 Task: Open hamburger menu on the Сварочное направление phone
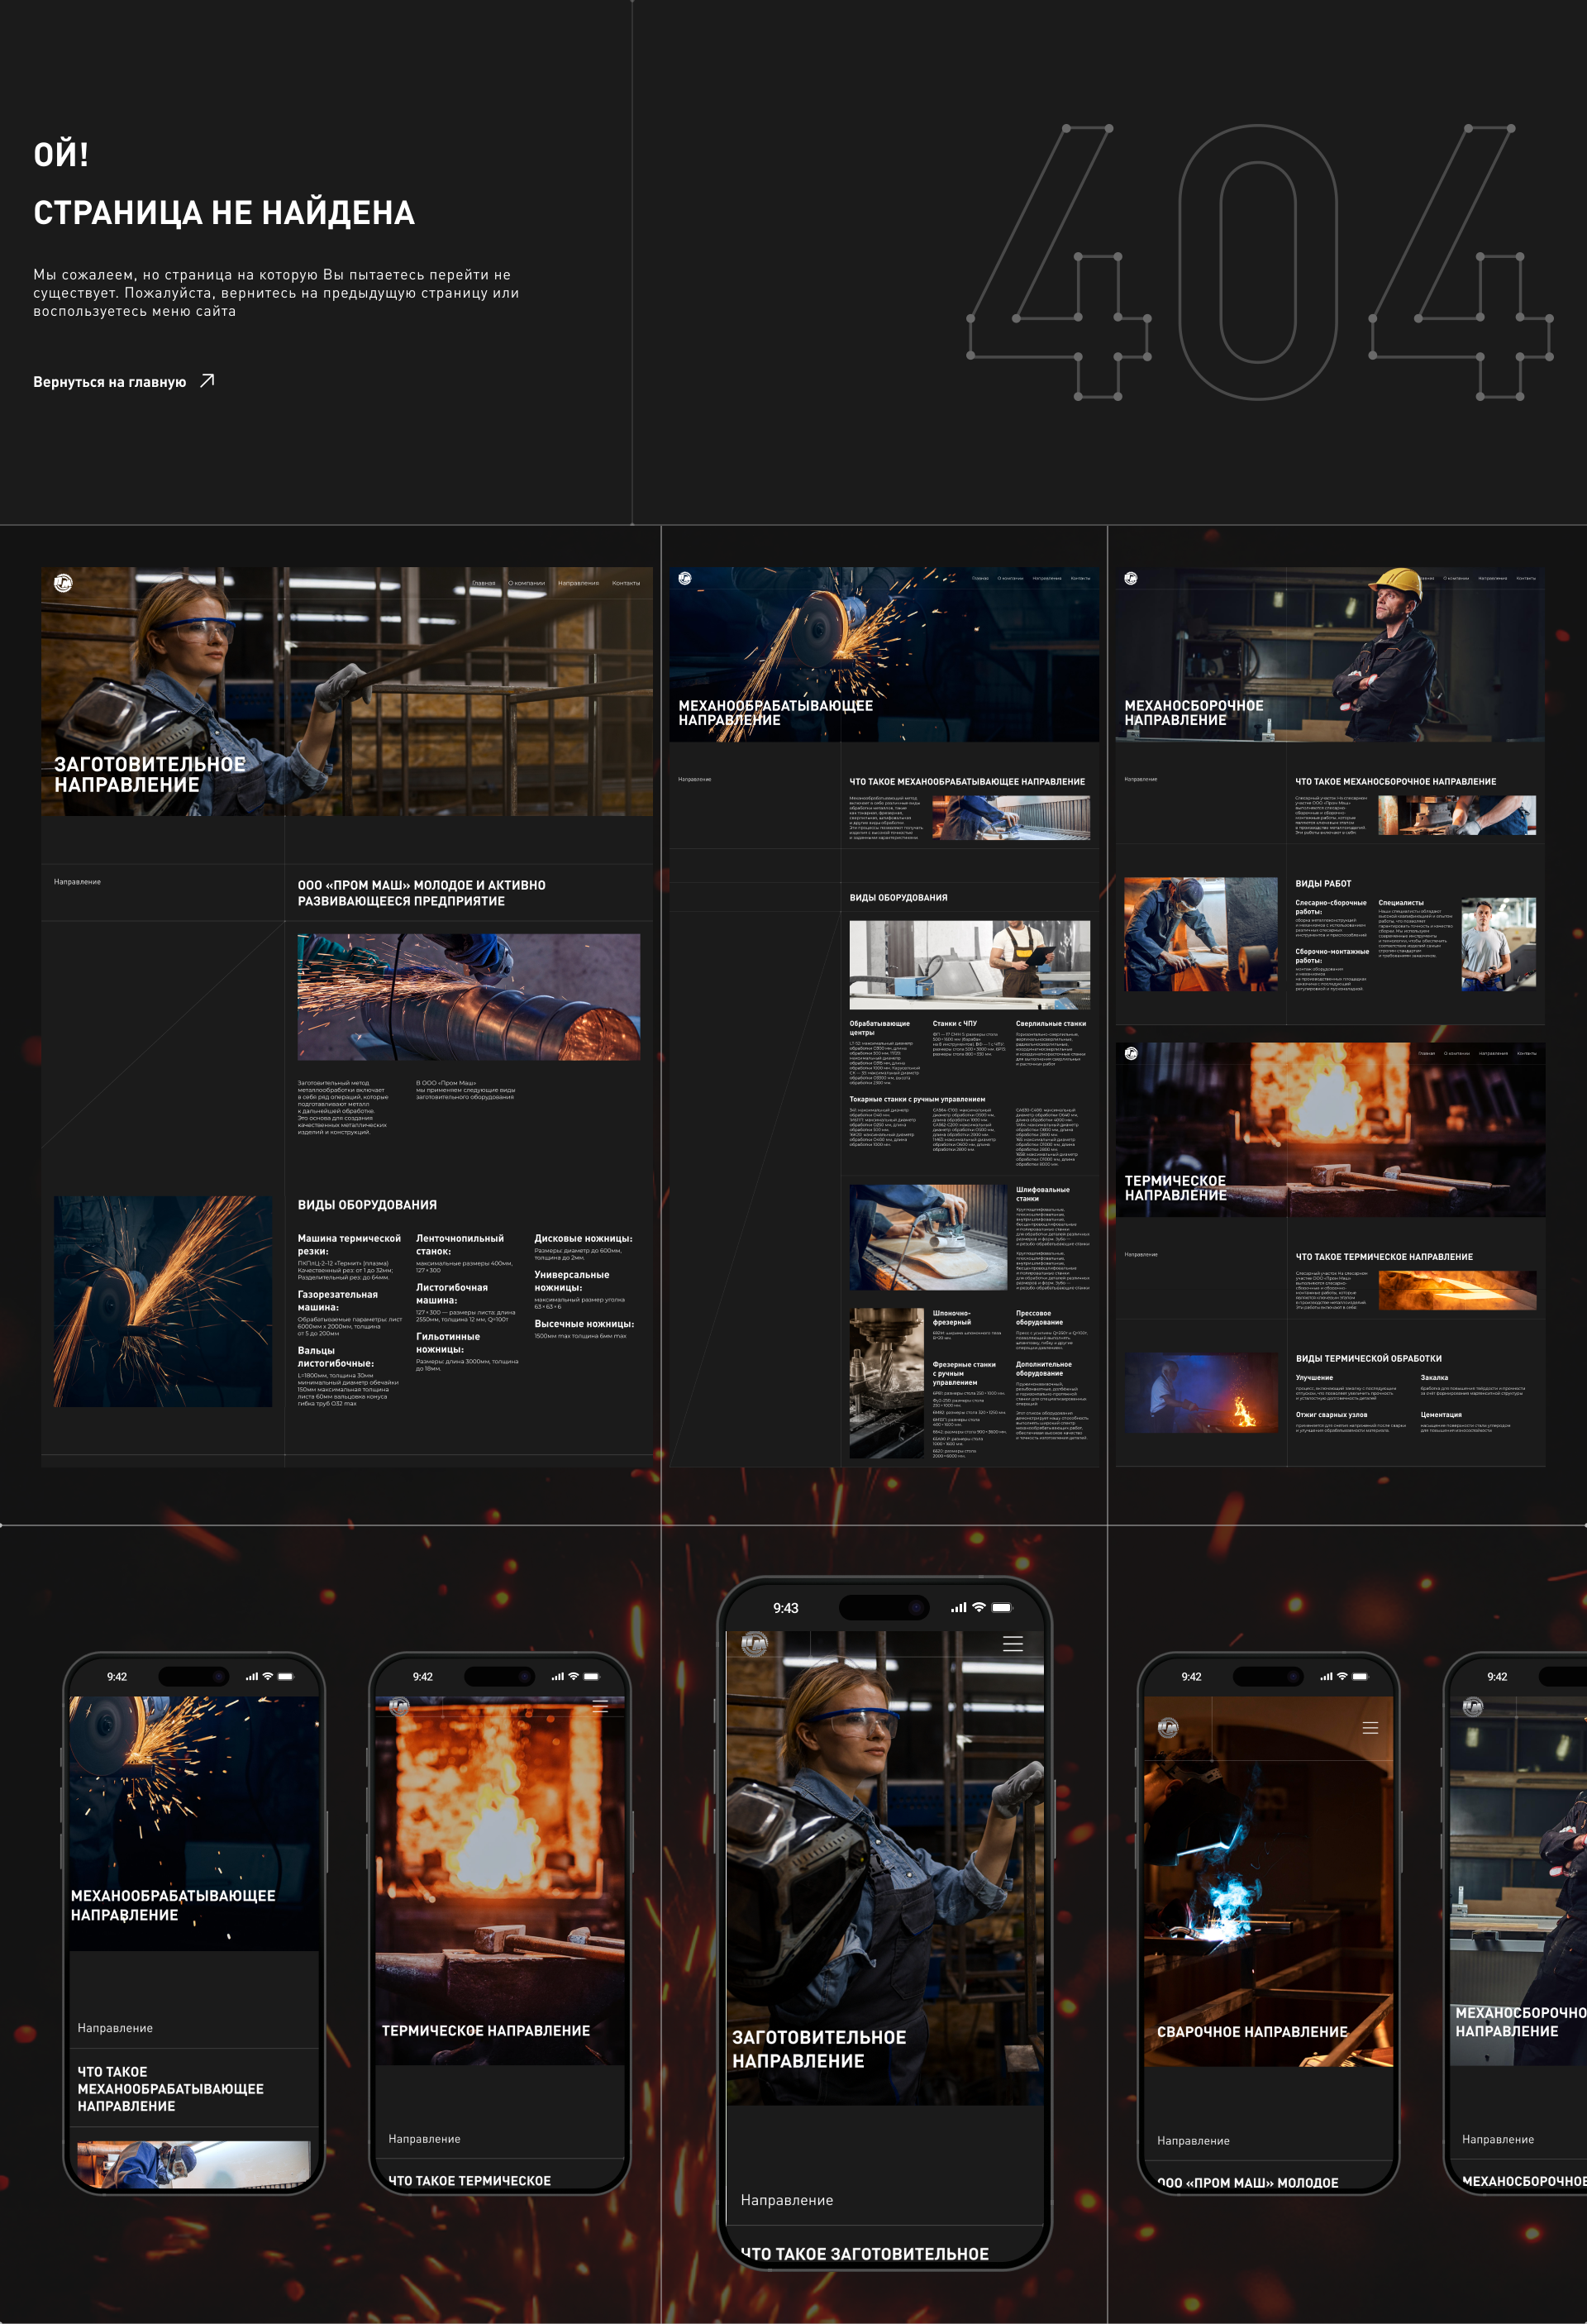point(1370,1728)
